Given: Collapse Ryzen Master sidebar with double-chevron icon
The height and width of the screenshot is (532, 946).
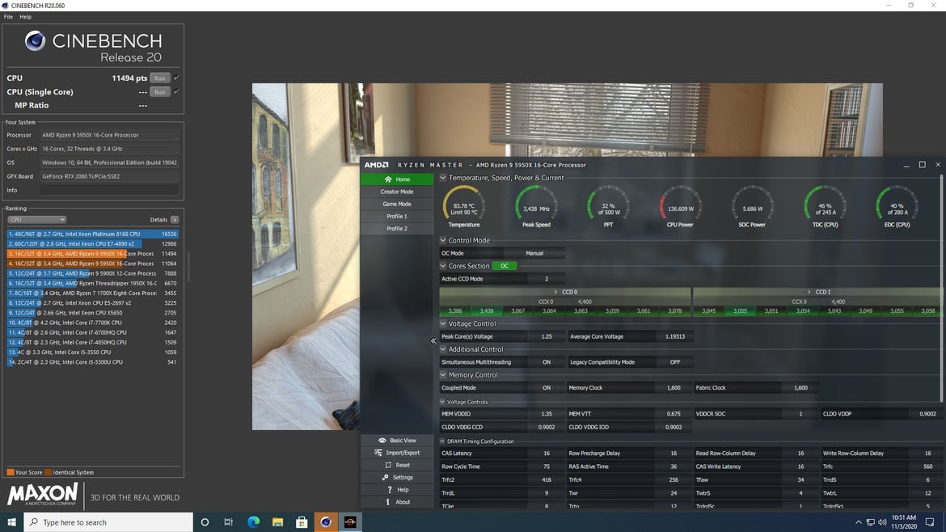Looking at the screenshot, I should 433,341.
